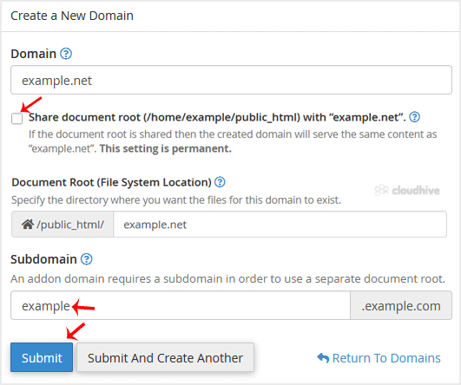This screenshot has height=385, width=461.
Task: Click the Subdomain label text
Action: [x=43, y=259]
